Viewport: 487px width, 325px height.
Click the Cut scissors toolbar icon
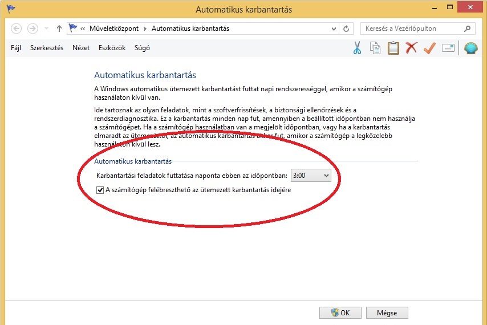point(357,48)
